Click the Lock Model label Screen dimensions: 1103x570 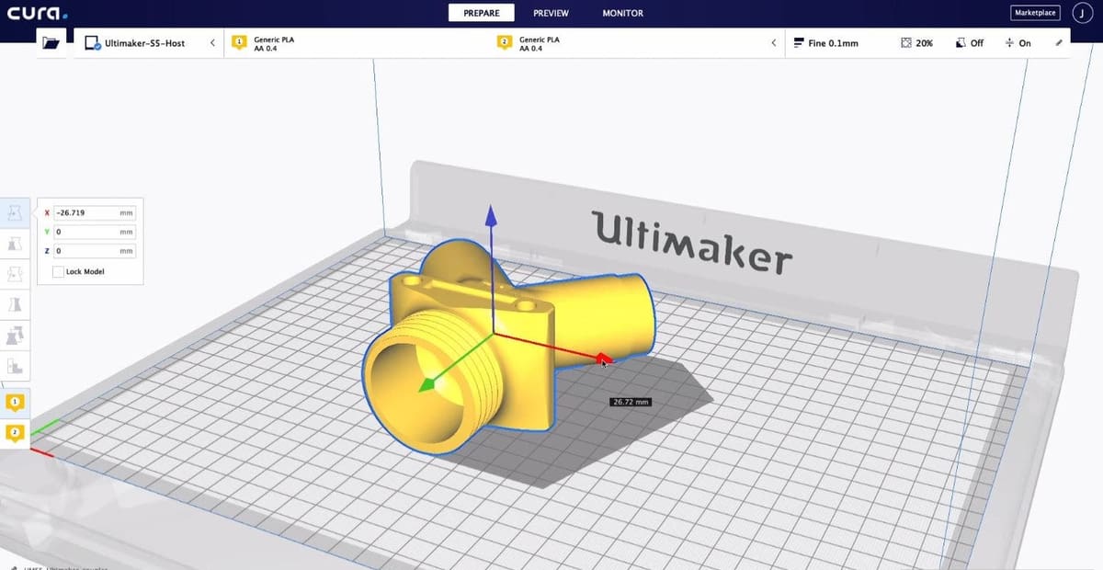coord(85,272)
